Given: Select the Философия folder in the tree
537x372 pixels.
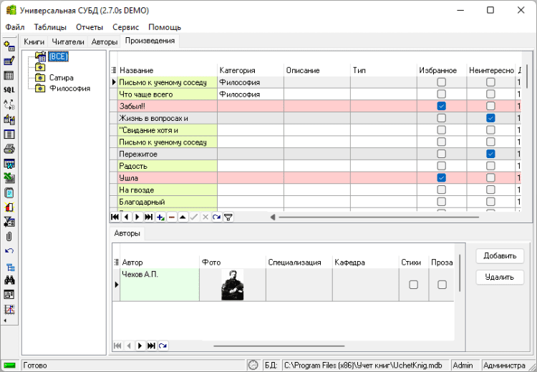Looking at the screenshot, I should point(70,88).
